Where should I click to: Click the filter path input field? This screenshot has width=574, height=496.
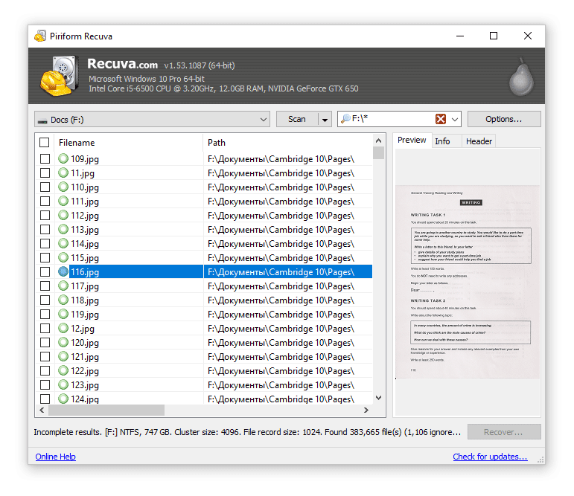[392, 119]
